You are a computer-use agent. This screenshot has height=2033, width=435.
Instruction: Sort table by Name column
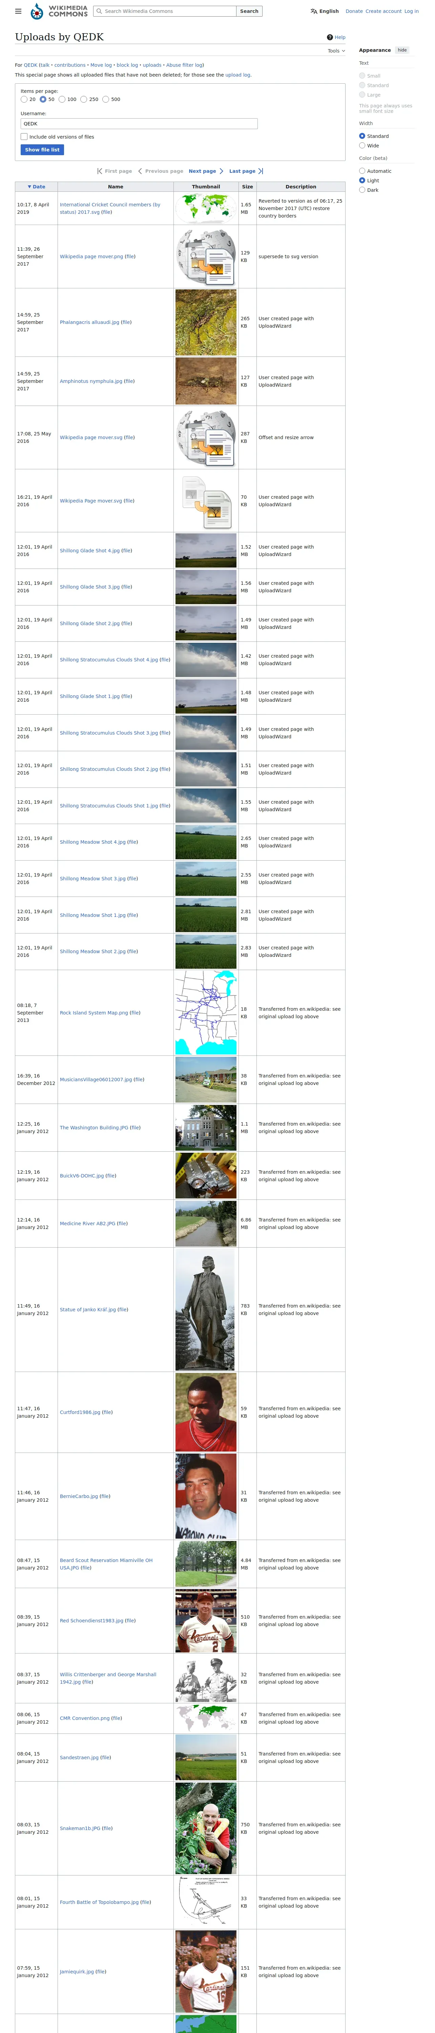115,187
